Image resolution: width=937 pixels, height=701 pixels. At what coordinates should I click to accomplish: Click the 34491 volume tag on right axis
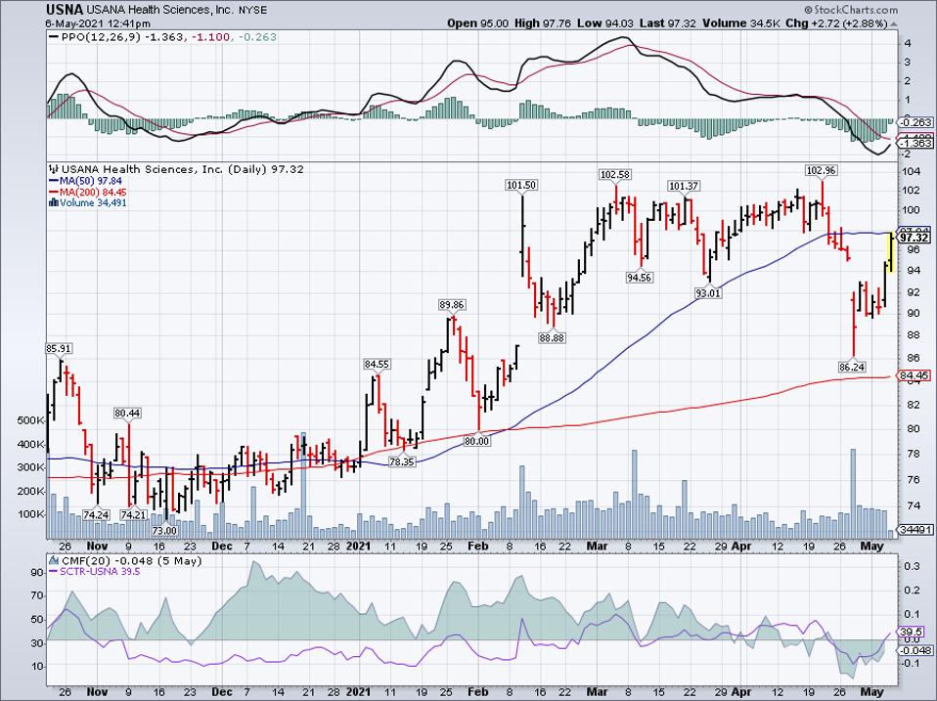916,530
